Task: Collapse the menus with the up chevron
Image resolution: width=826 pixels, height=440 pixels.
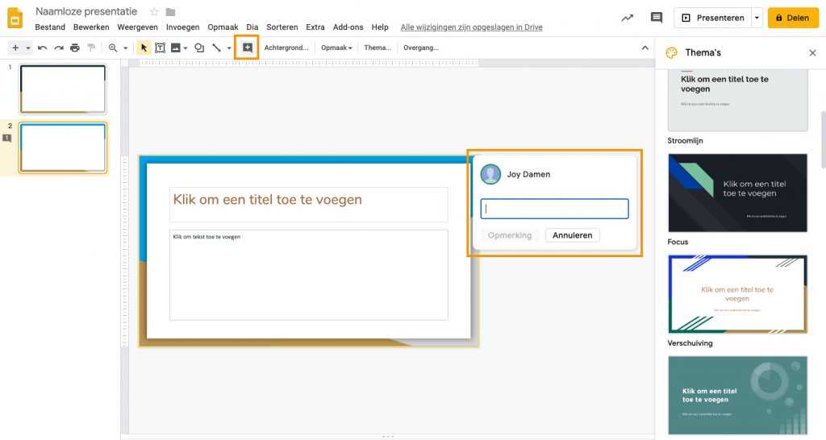Action: tap(645, 48)
